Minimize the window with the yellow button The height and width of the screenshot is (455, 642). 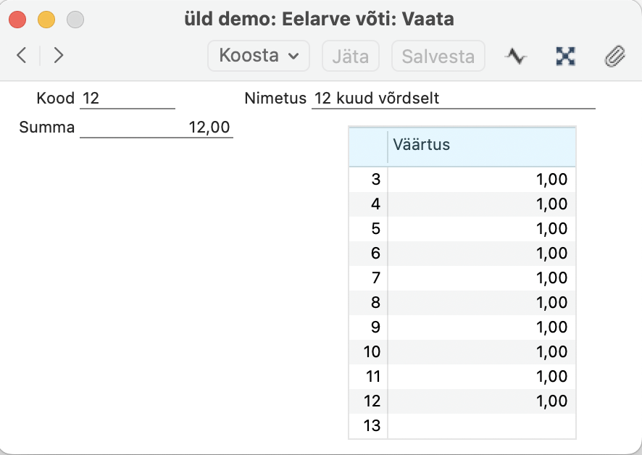click(x=46, y=20)
